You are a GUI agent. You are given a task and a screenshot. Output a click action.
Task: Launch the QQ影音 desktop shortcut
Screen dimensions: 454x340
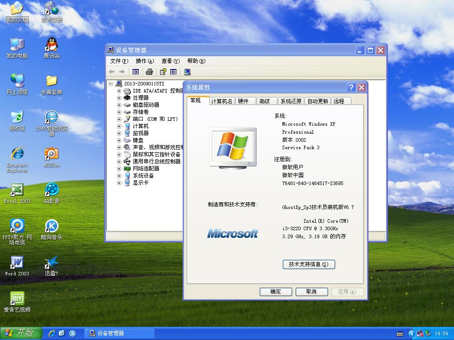[x=51, y=193]
